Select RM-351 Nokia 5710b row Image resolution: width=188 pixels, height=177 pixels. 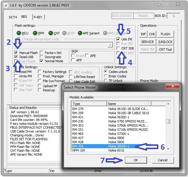[118, 130]
